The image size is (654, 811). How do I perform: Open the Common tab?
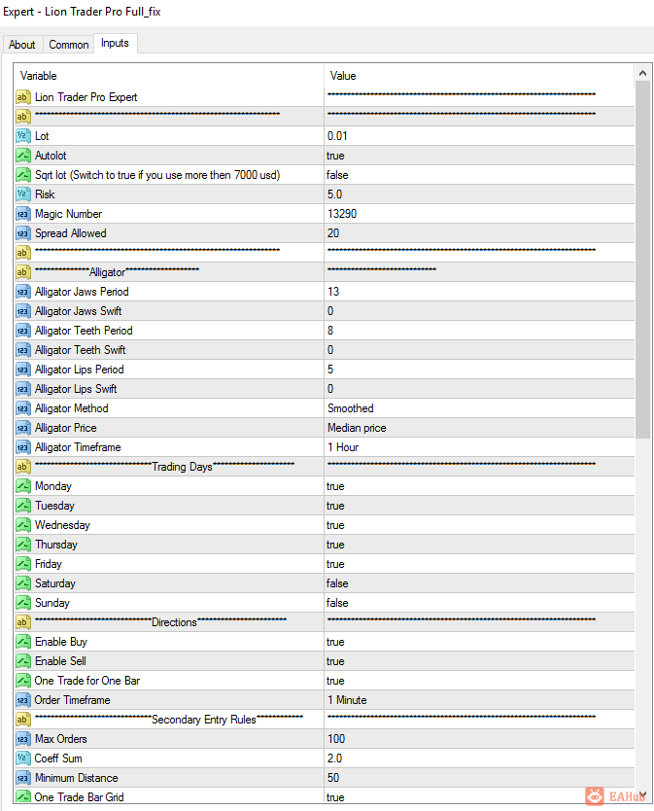69,45
